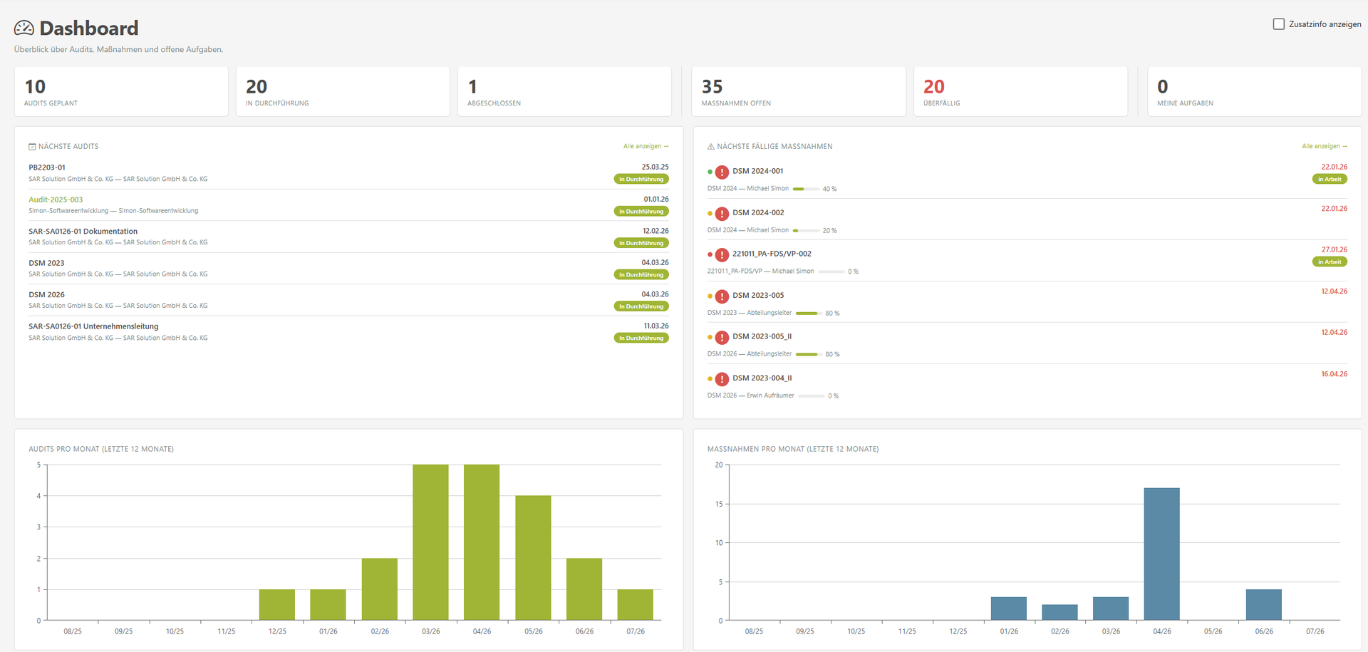1368x652 pixels.
Task: Click the 80 % progress bar of DSM 2023-005
Action: tap(809, 313)
